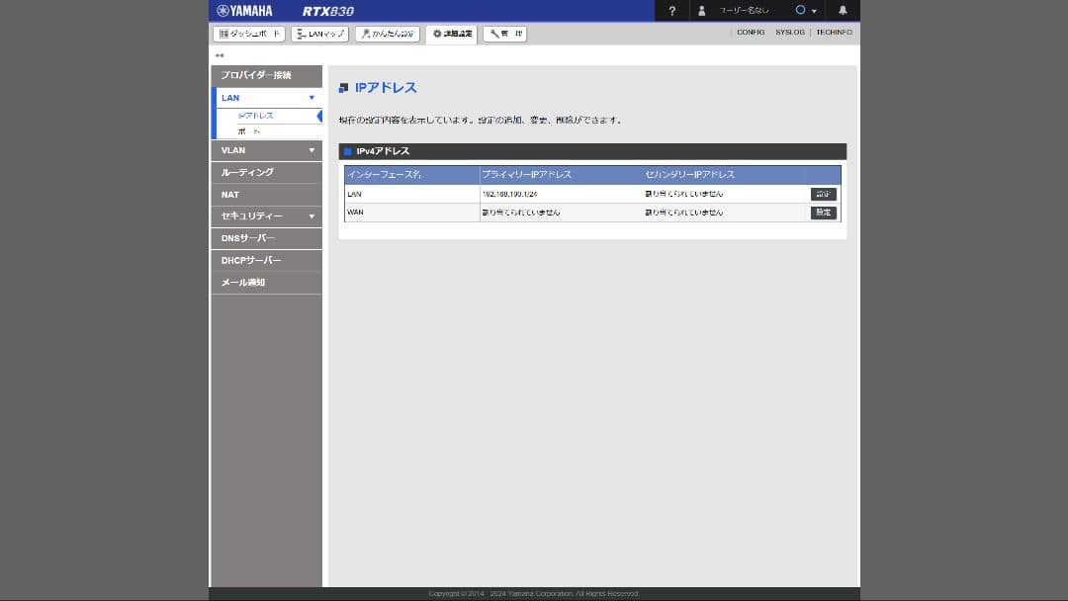Open かんたん設定 (Easy setup)
Viewport: 1068px width, 601px height.
[387, 33]
